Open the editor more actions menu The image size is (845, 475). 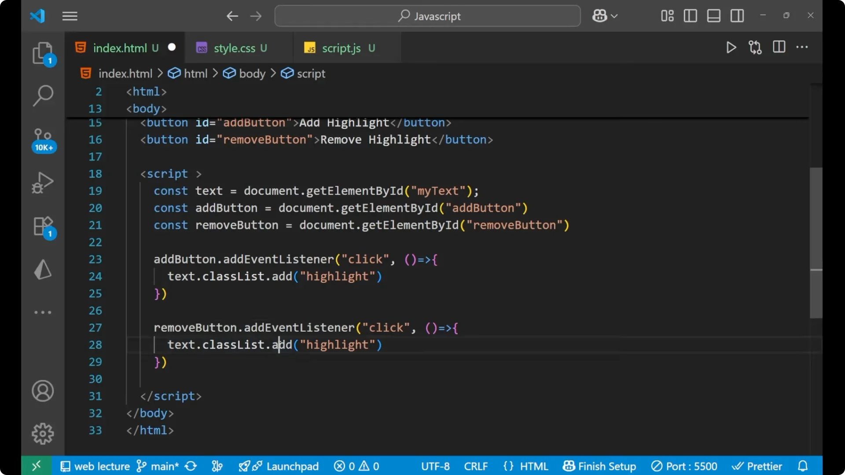802,47
